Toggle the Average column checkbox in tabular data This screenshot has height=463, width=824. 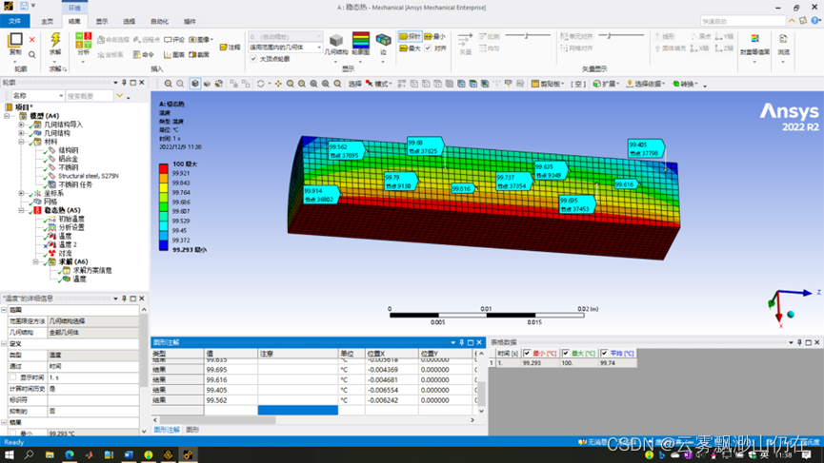[604, 354]
